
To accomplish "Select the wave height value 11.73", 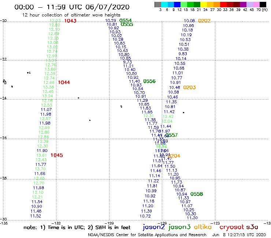I will point(177,182).
